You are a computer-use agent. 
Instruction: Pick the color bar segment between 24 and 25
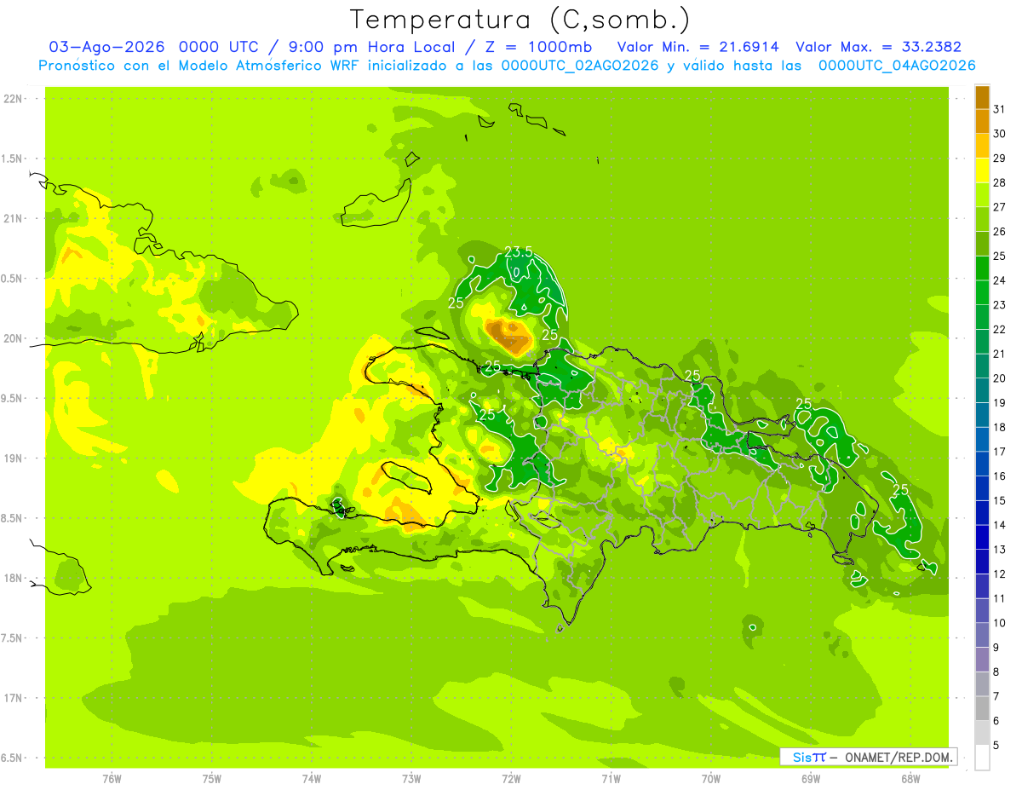(x=982, y=268)
